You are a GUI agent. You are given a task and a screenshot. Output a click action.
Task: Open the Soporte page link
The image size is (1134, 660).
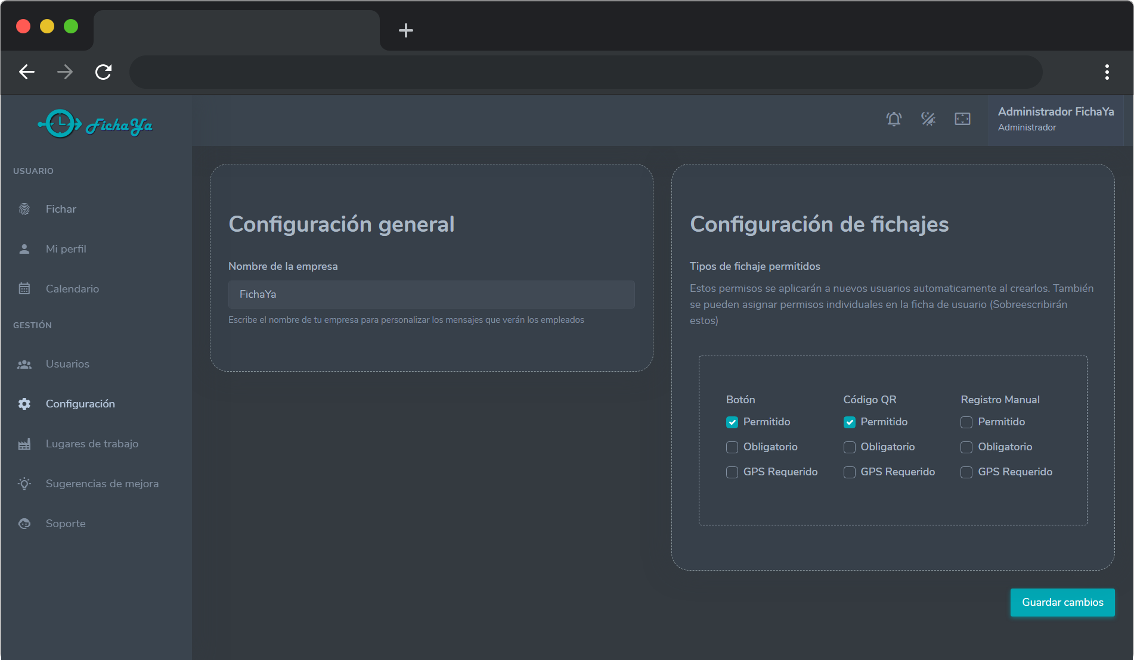tap(66, 524)
